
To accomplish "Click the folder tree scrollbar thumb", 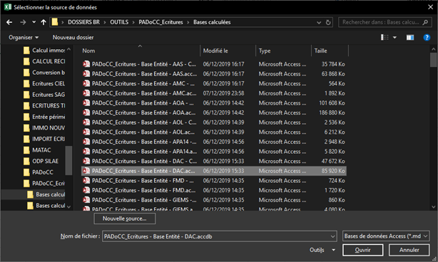I will 68,160.
